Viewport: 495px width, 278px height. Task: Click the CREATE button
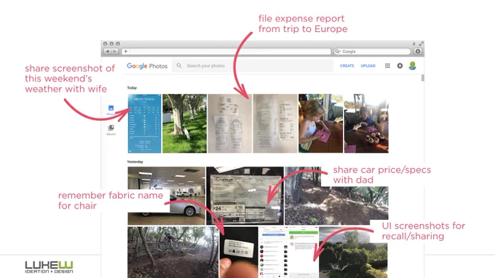pyautogui.click(x=347, y=65)
